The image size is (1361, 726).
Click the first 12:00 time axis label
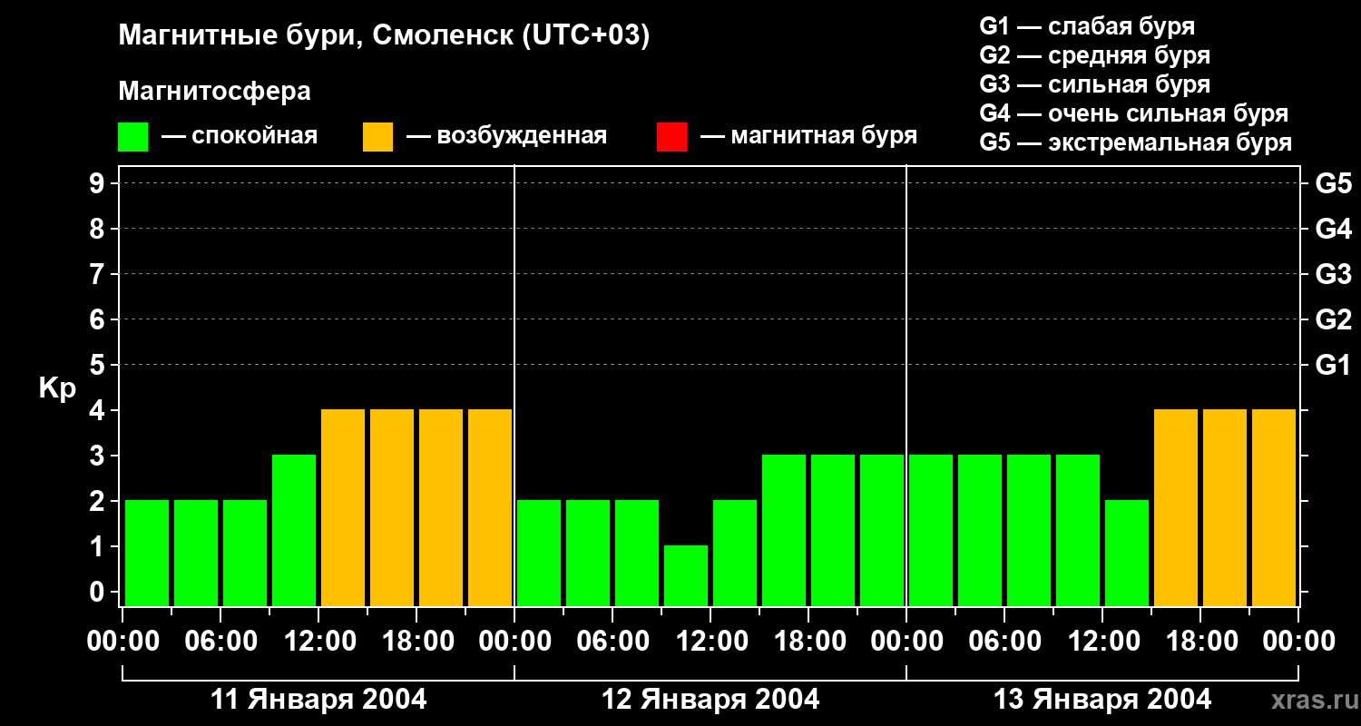[318, 641]
